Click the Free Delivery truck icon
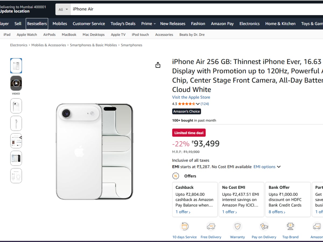This screenshot has width=323, height=242. pyautogui.click(x=211, y=227)
